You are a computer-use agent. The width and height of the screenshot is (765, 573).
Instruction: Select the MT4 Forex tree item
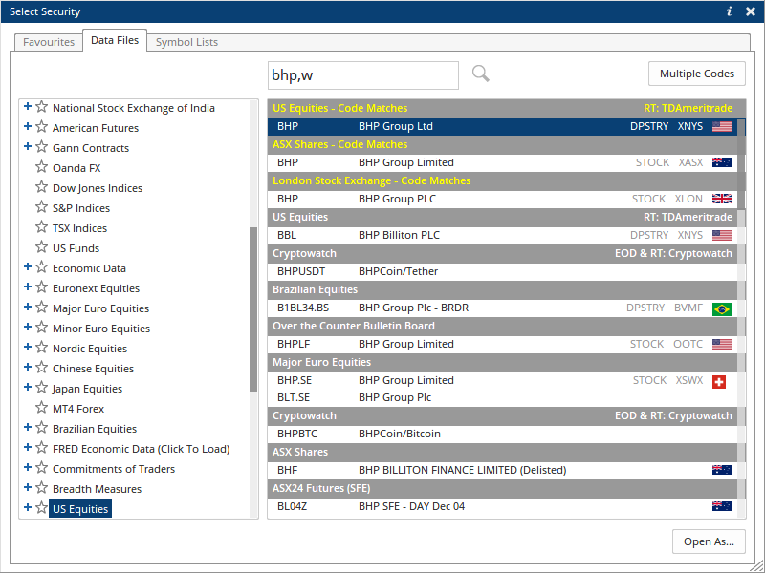coord(78,409)
